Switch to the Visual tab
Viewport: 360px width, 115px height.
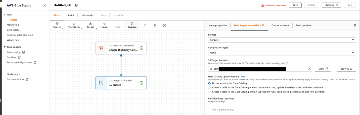pyautogui.click(x=57, y=15)
